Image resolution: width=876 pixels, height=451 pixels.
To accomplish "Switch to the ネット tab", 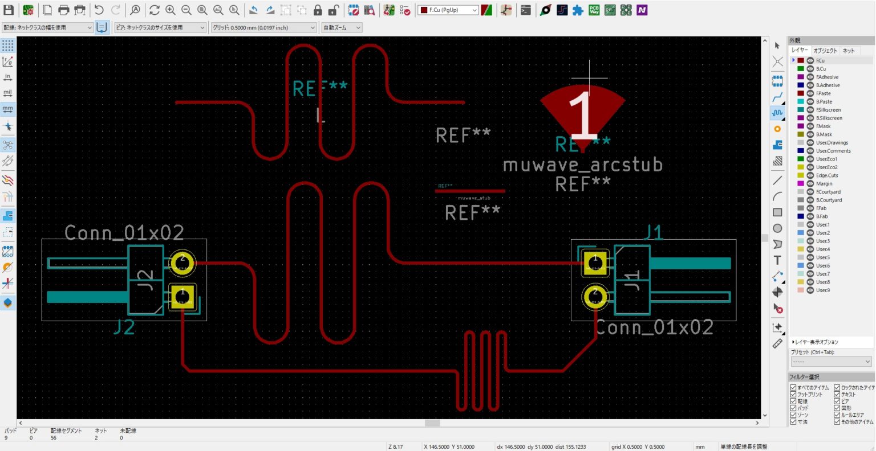I will 849,51.
